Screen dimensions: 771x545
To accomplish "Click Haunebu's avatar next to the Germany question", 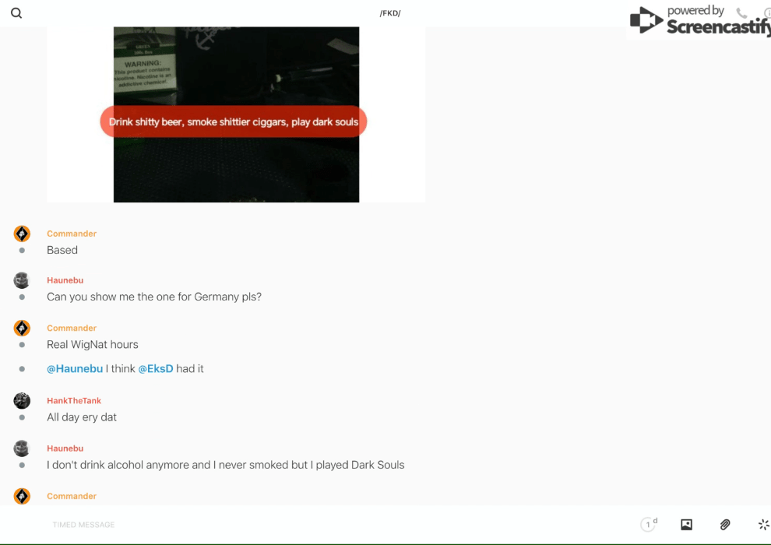I will click(x=22, y=280).
